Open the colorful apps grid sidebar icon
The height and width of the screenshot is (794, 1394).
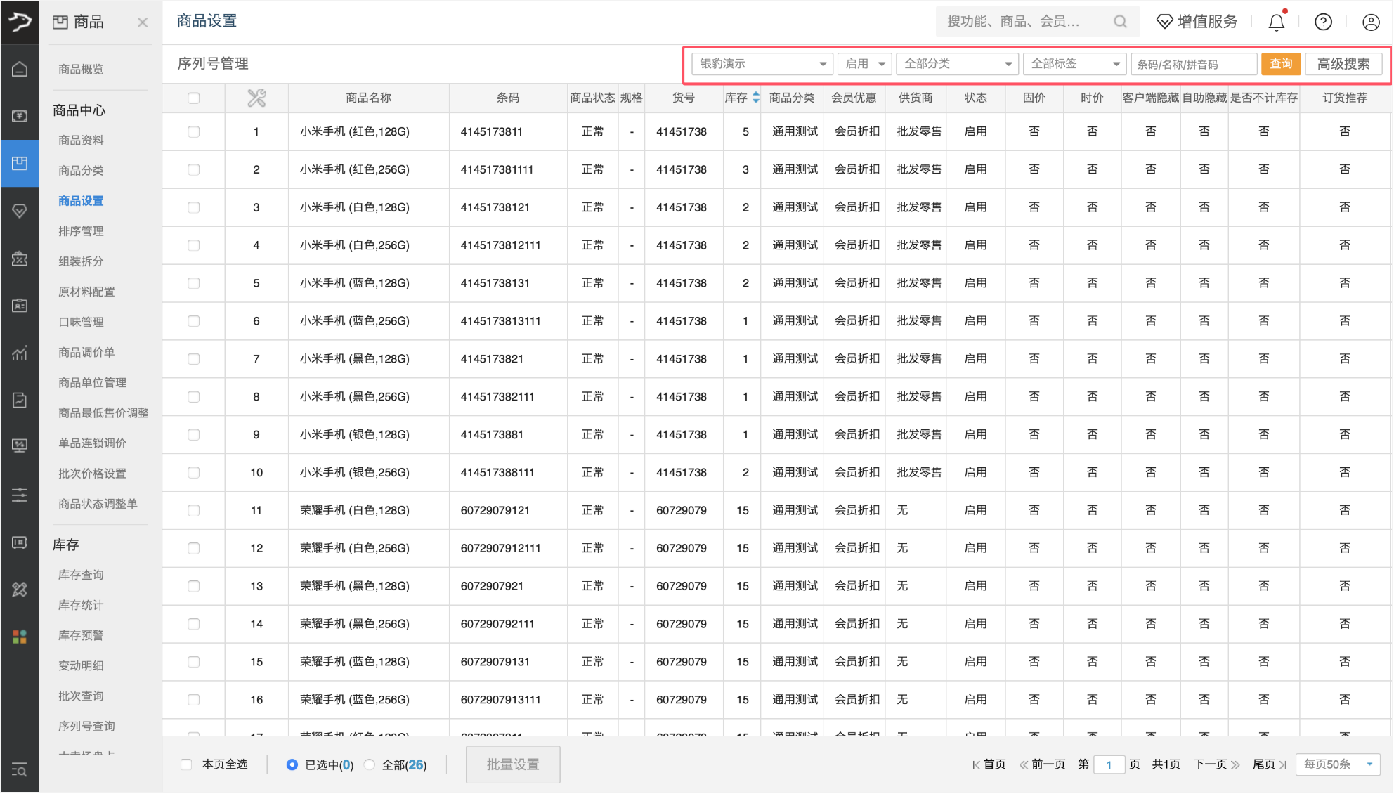pyautogui.click(x=20, y=637)
